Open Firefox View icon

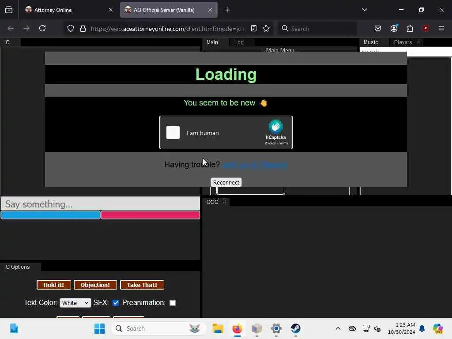9,10
